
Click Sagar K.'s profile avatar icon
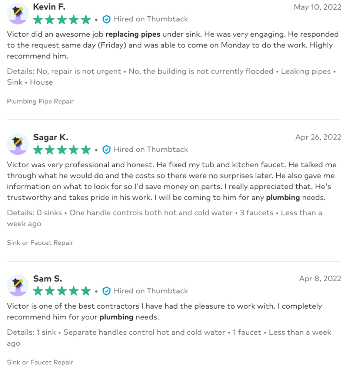pos(18,144)
